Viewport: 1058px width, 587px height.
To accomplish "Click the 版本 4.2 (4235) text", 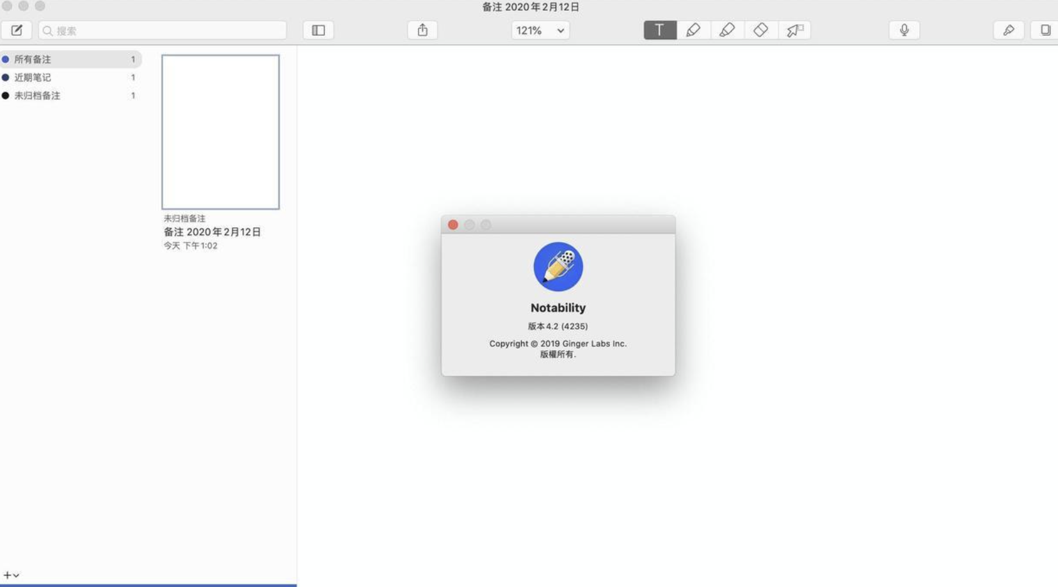I will click(x=558, y=326).
